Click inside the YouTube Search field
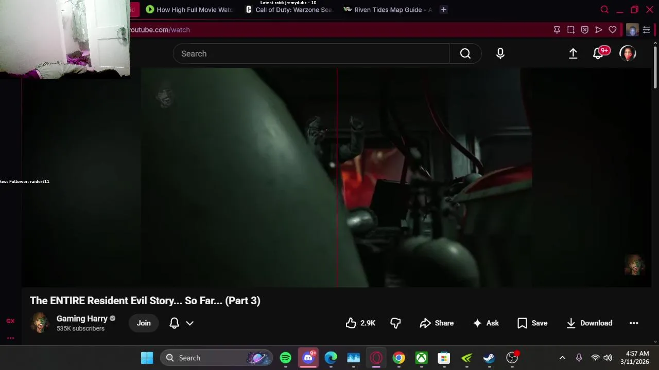 click(311, 53)
